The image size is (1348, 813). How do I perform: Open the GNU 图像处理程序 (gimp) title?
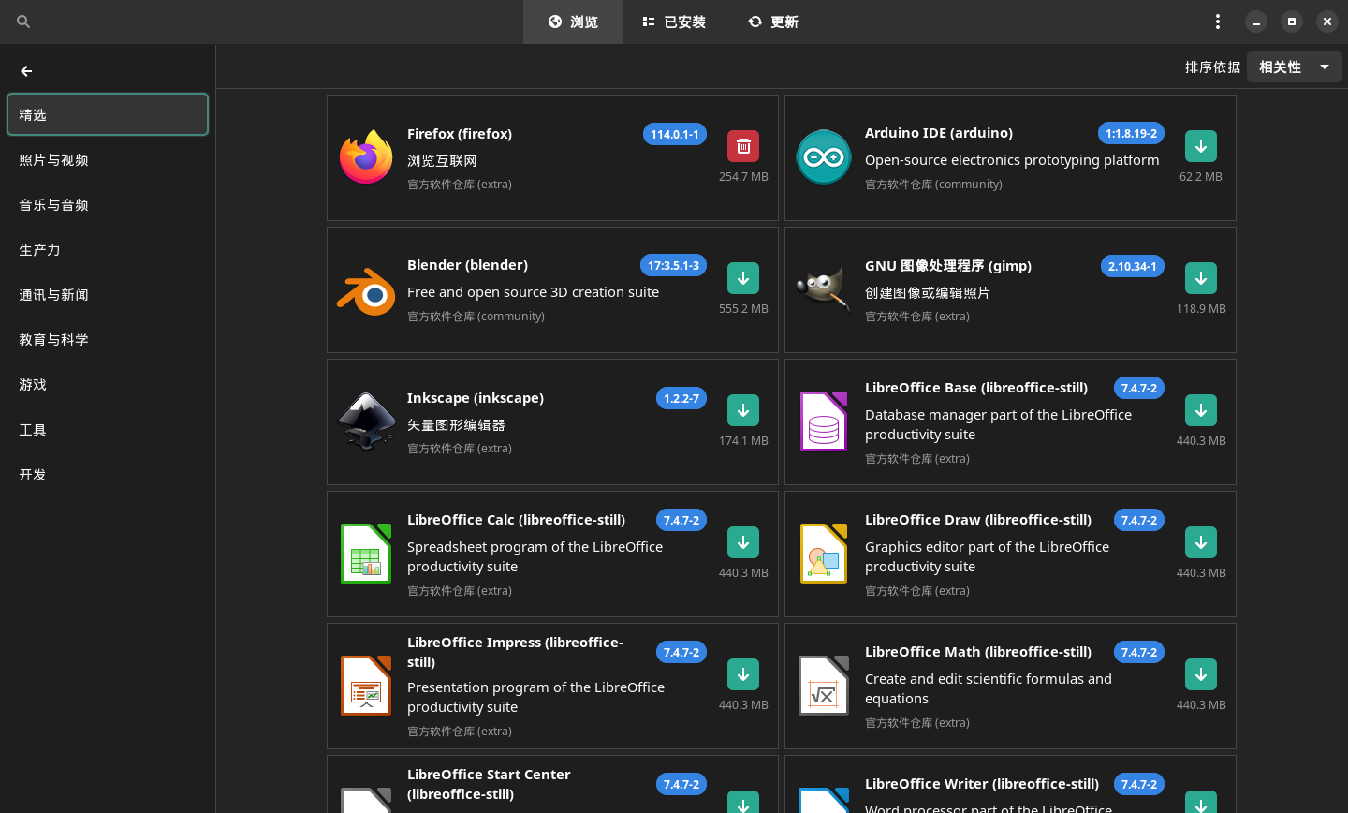point(948,266)
